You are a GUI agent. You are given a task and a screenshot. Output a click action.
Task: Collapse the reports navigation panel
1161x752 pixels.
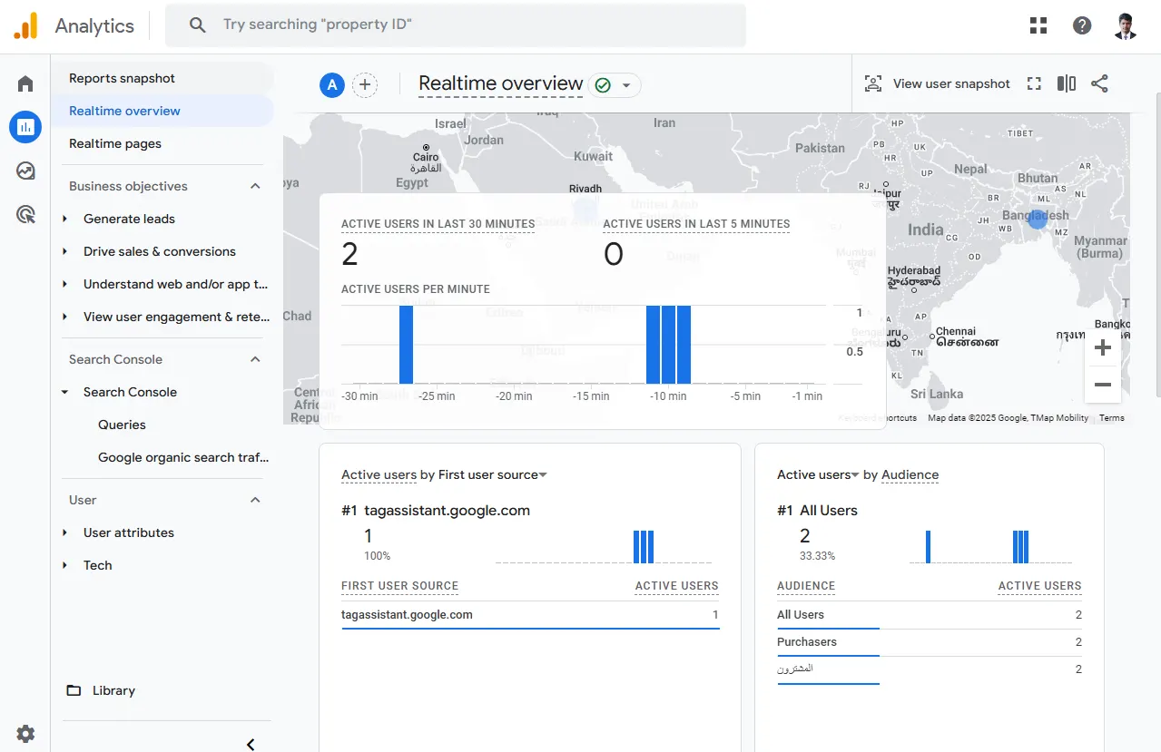[x=251, y=745]
